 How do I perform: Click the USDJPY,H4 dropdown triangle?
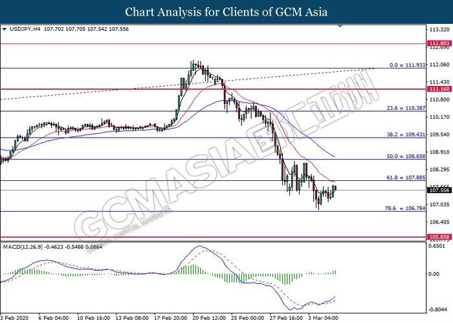[x=5, y=29]
